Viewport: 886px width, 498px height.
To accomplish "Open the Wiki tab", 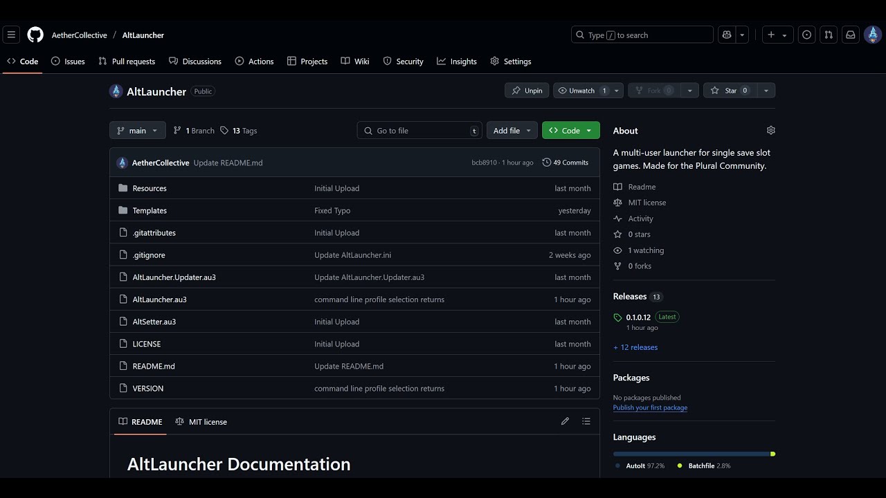I will [x=355, y=62].
